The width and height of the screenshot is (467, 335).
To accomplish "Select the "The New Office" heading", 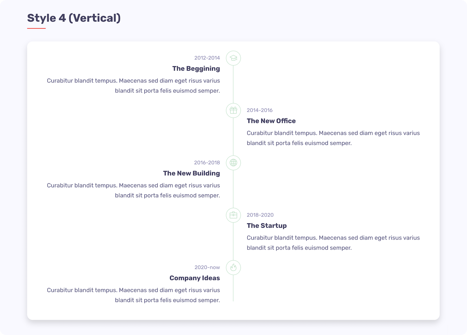I will pyautogui.click(x=271, y=121).
